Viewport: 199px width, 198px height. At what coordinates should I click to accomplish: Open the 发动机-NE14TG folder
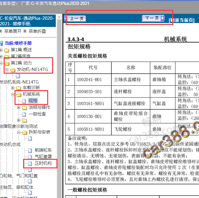click(32, 69)
